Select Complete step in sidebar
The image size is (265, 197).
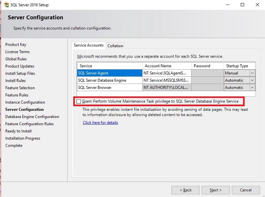click(x=14, y=146)
